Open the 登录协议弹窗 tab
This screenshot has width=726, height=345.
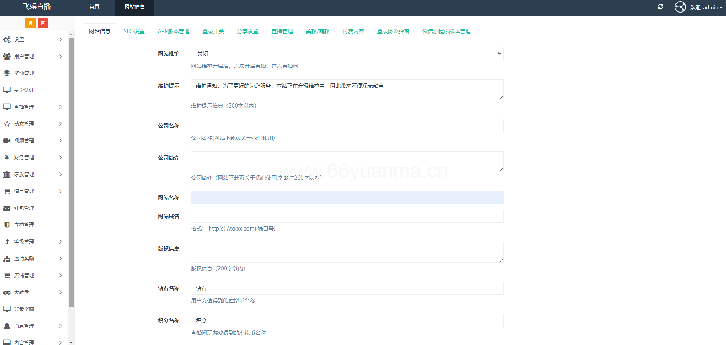tap(393, 31)
